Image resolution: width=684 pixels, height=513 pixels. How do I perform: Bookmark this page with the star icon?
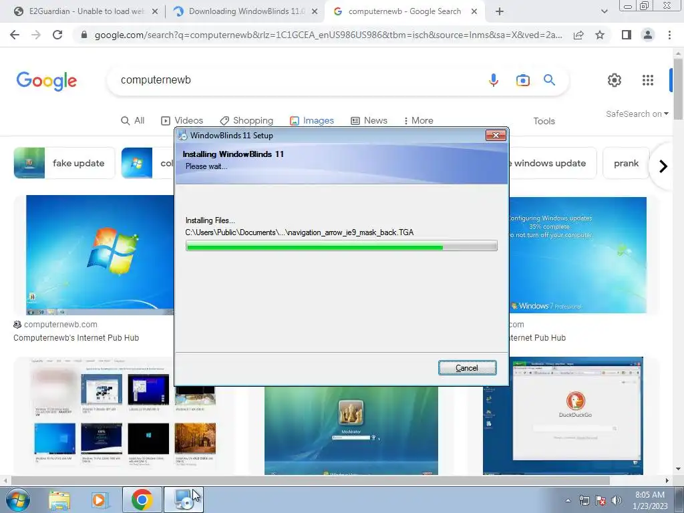click(x=600, y=35)
